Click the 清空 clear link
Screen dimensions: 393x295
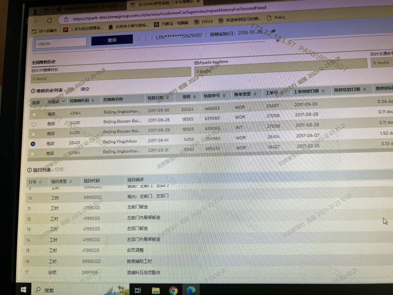pos(85,89)
